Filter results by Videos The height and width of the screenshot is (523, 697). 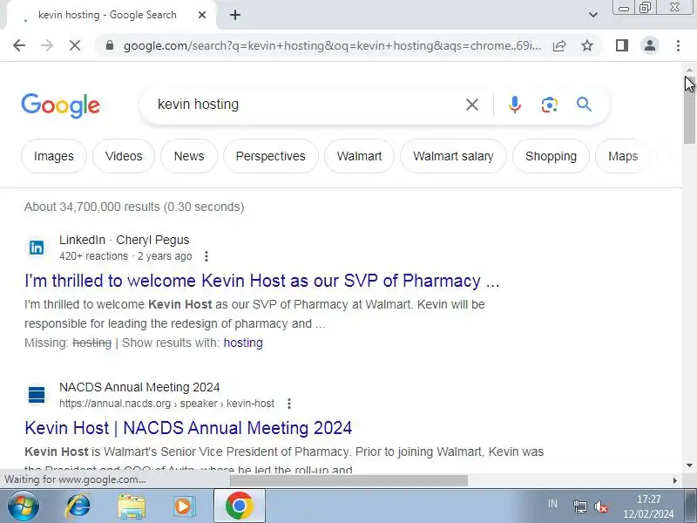coord(124,156)
